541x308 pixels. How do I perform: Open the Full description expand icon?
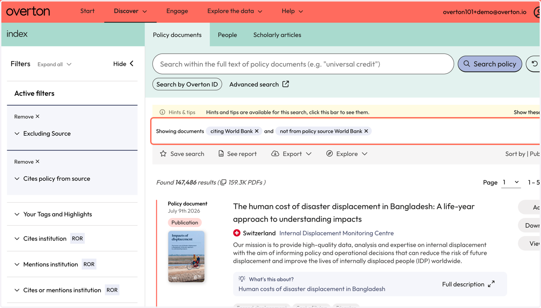491,284
